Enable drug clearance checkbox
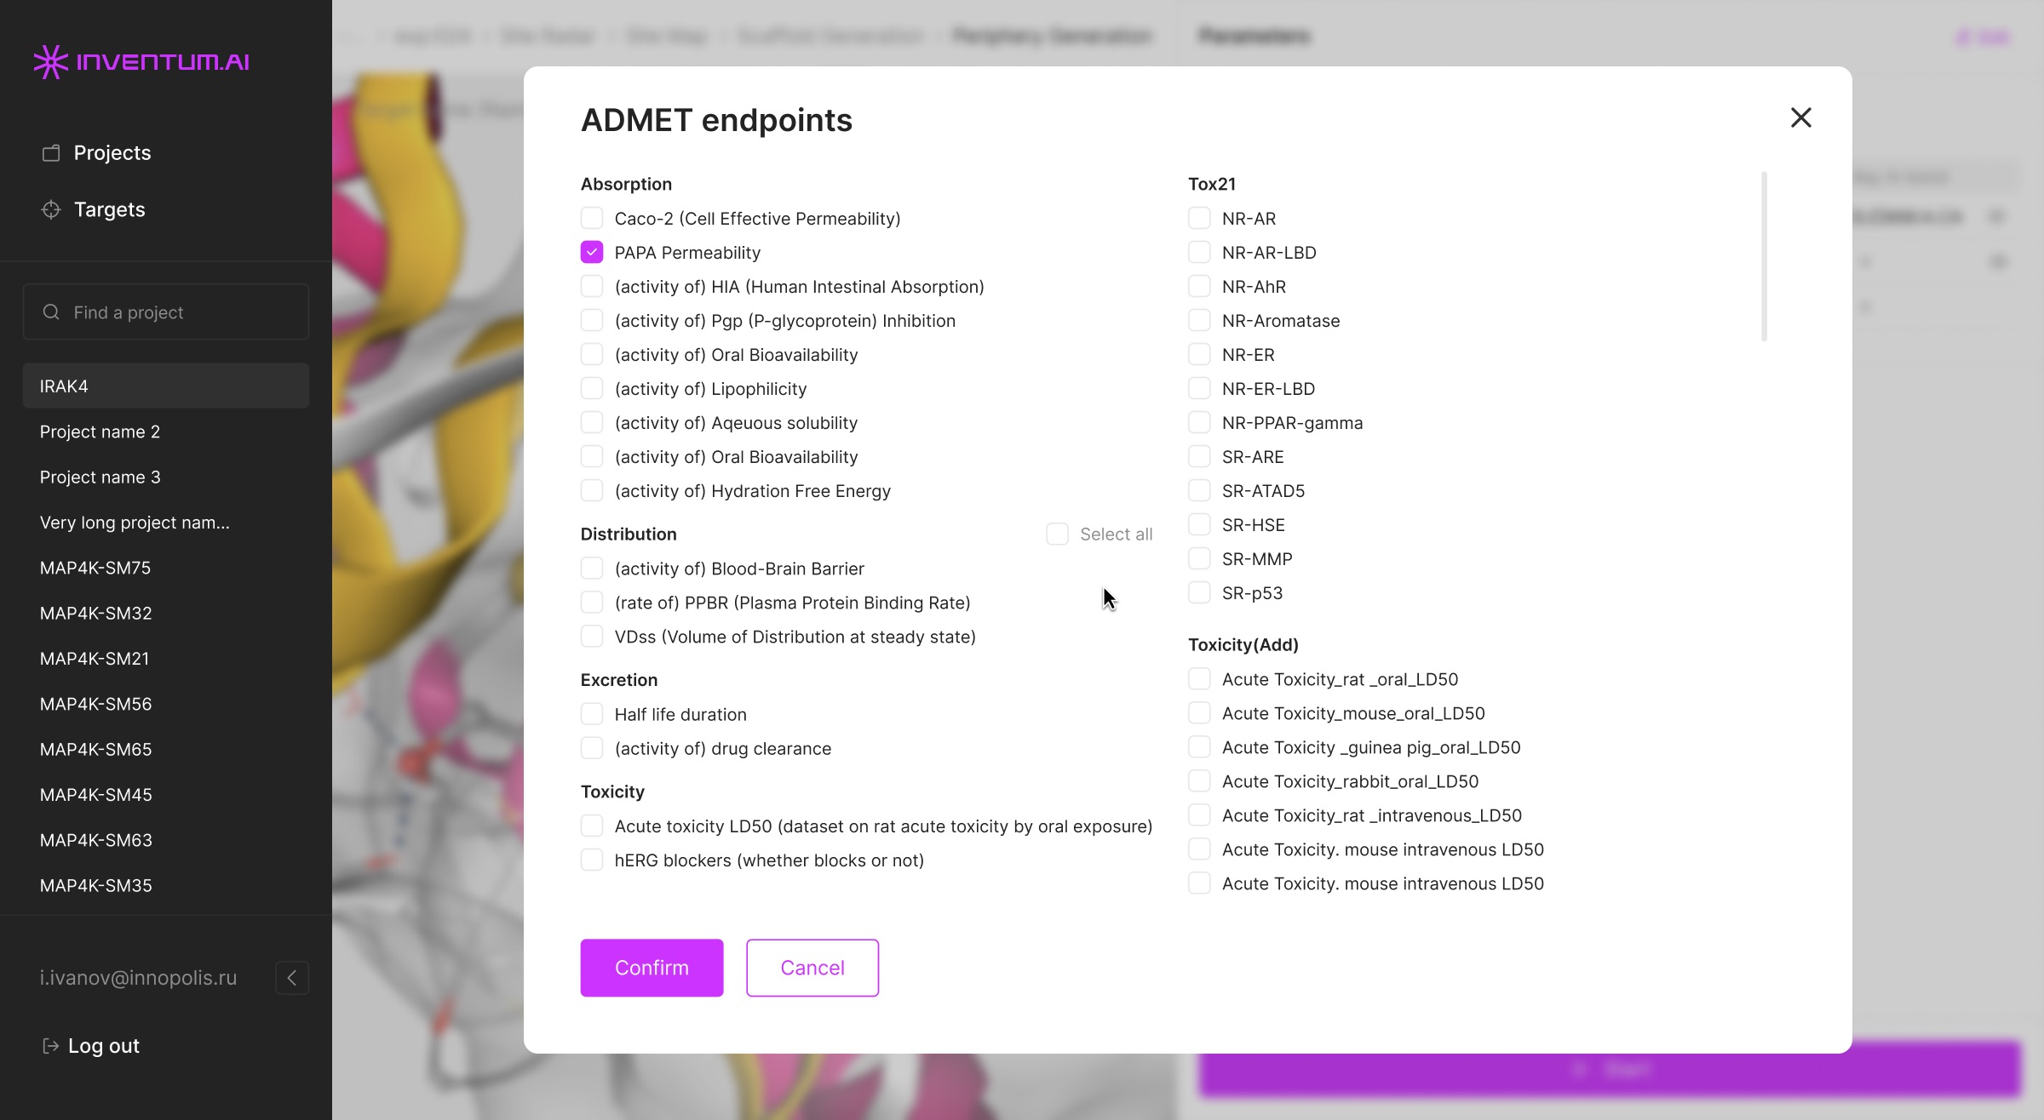 click(x=592, y=749)
